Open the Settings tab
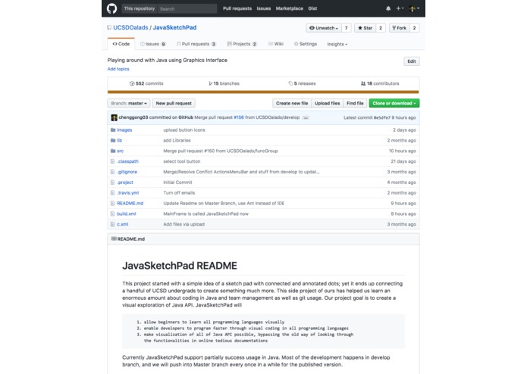The width and height of the screenshot is (527, 374). tap(306, 44)
